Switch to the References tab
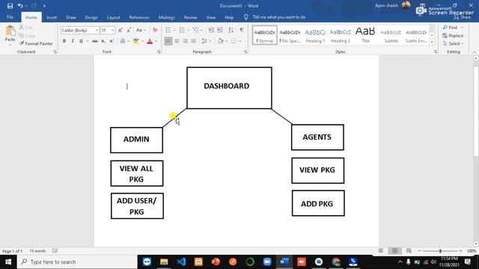This screenshot has width=479, height=269. (x=139, y=17)
